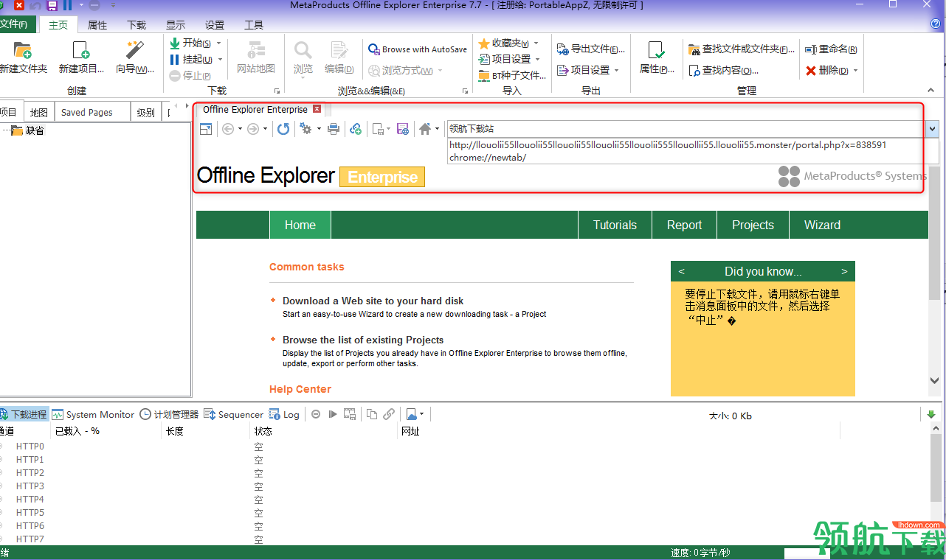Open the Log tab
The image size is (946, 560).
click(284, 414)
